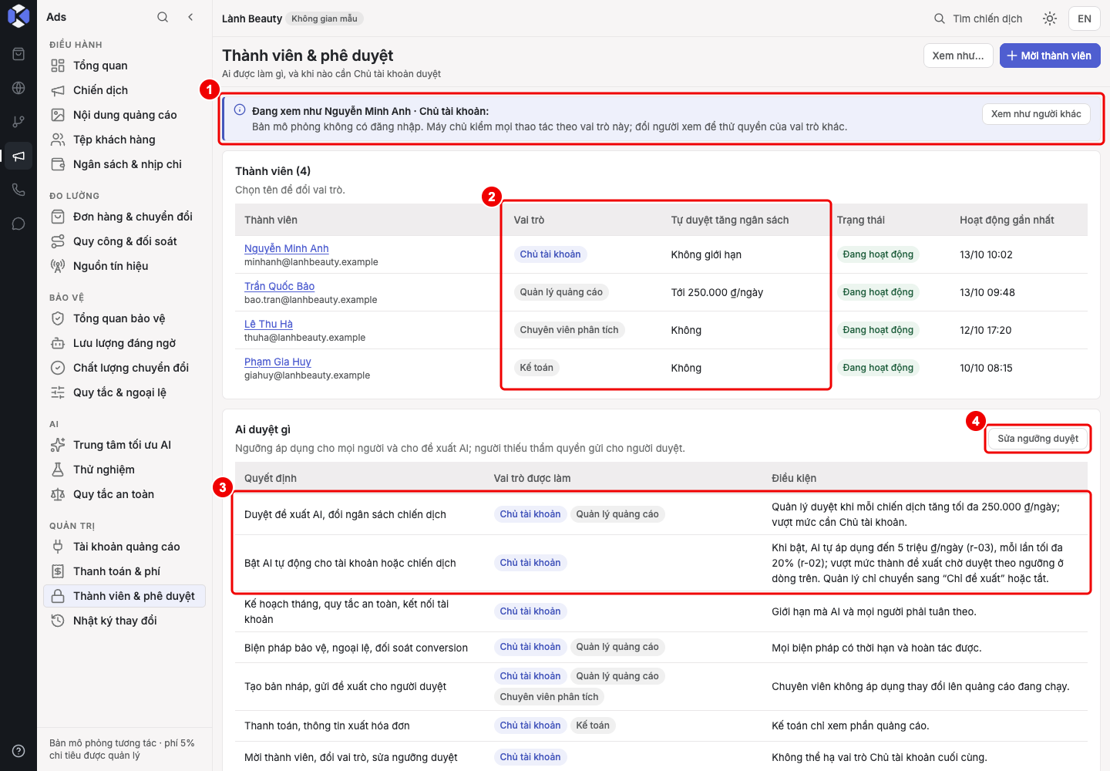Open "Nguồn tín hiệu" in the sidebar

pos(125,266)
